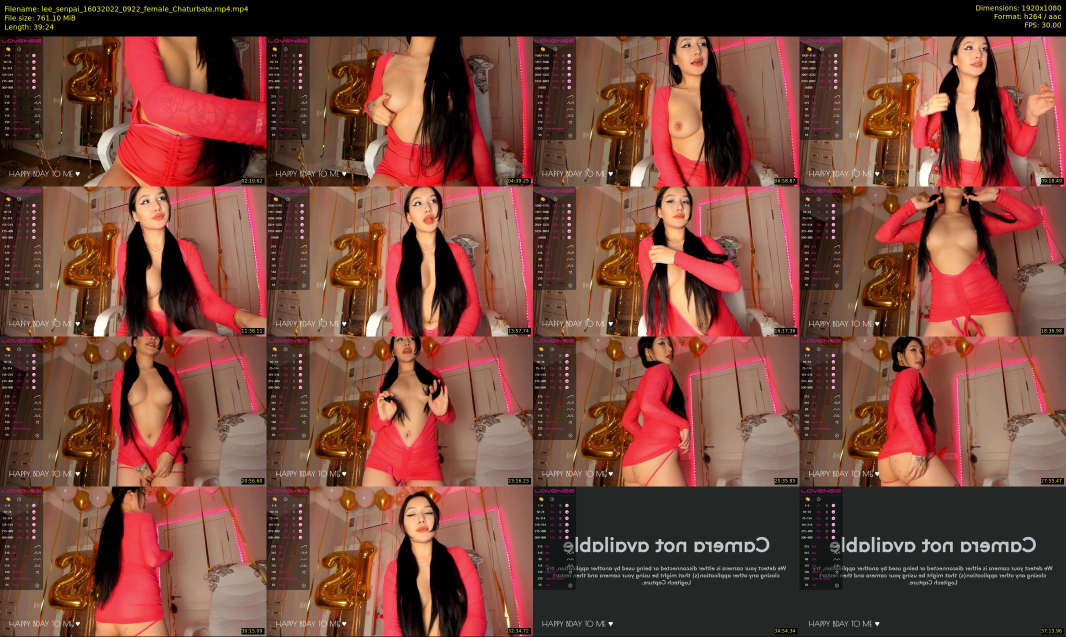Click the filename text in the header

[x=126, y=9]
